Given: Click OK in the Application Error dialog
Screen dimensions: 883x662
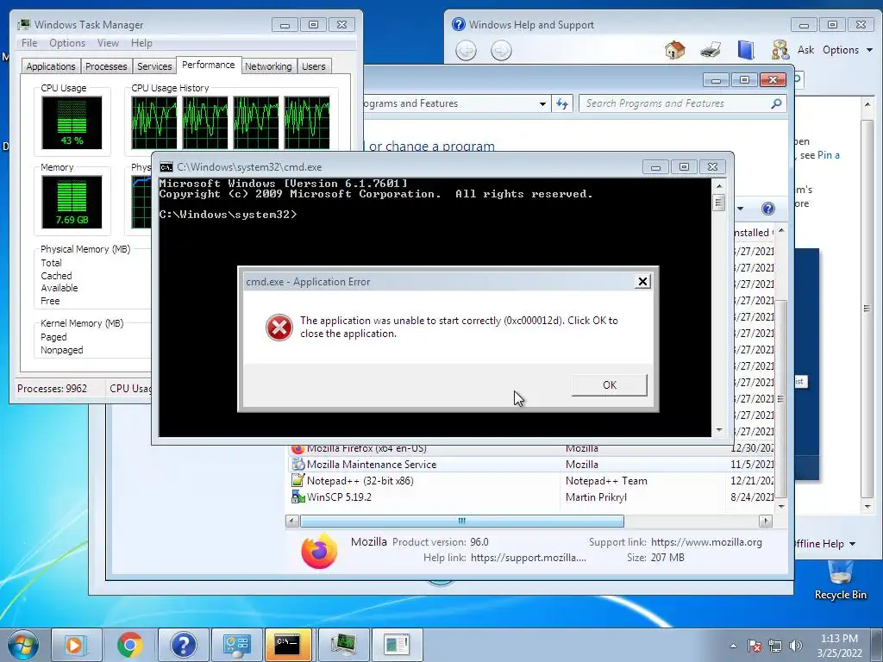Looking at the screenshot, I should (610, 385).
